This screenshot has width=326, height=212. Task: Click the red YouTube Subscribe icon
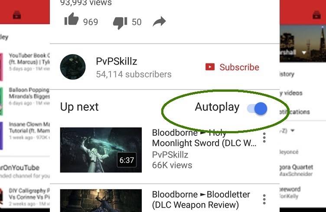pyautogui.click(x=210, y=67)
